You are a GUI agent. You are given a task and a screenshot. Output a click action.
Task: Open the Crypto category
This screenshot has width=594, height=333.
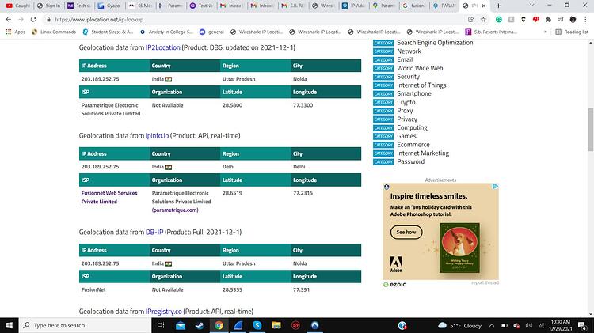[x=406, y=102]
